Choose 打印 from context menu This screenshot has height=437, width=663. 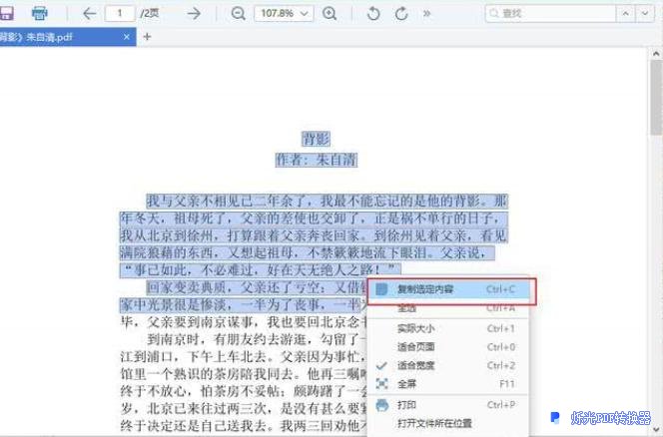click(449, 405)
